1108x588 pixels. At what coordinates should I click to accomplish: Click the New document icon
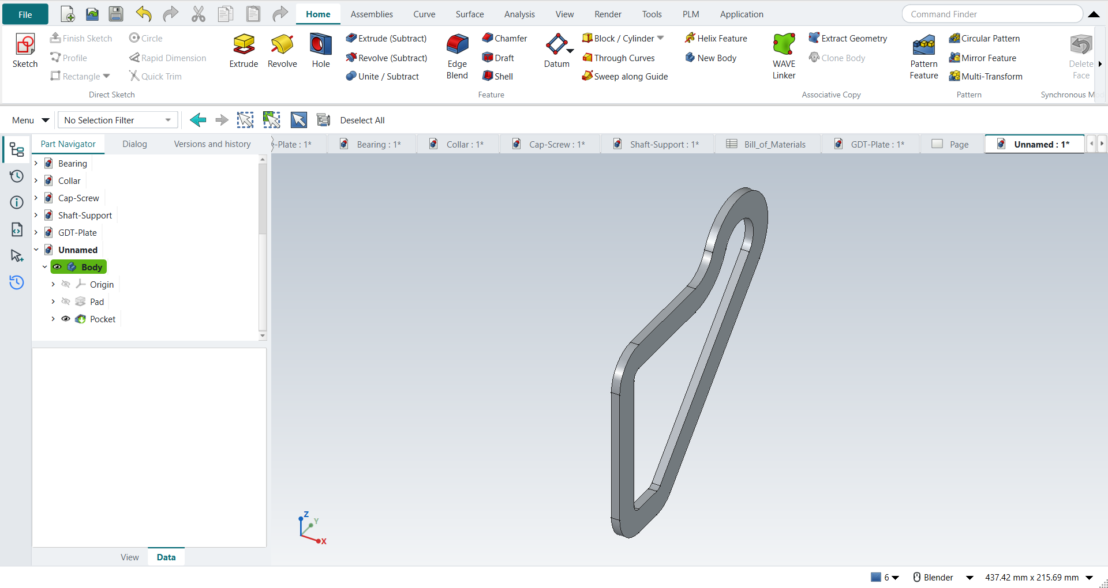click(x=68, y=14)
